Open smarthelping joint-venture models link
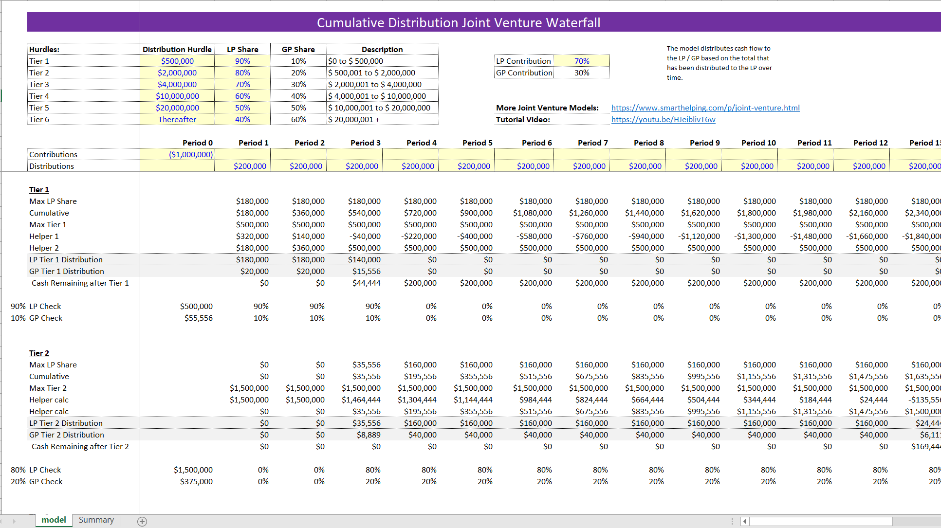 [x=705, y=108]
